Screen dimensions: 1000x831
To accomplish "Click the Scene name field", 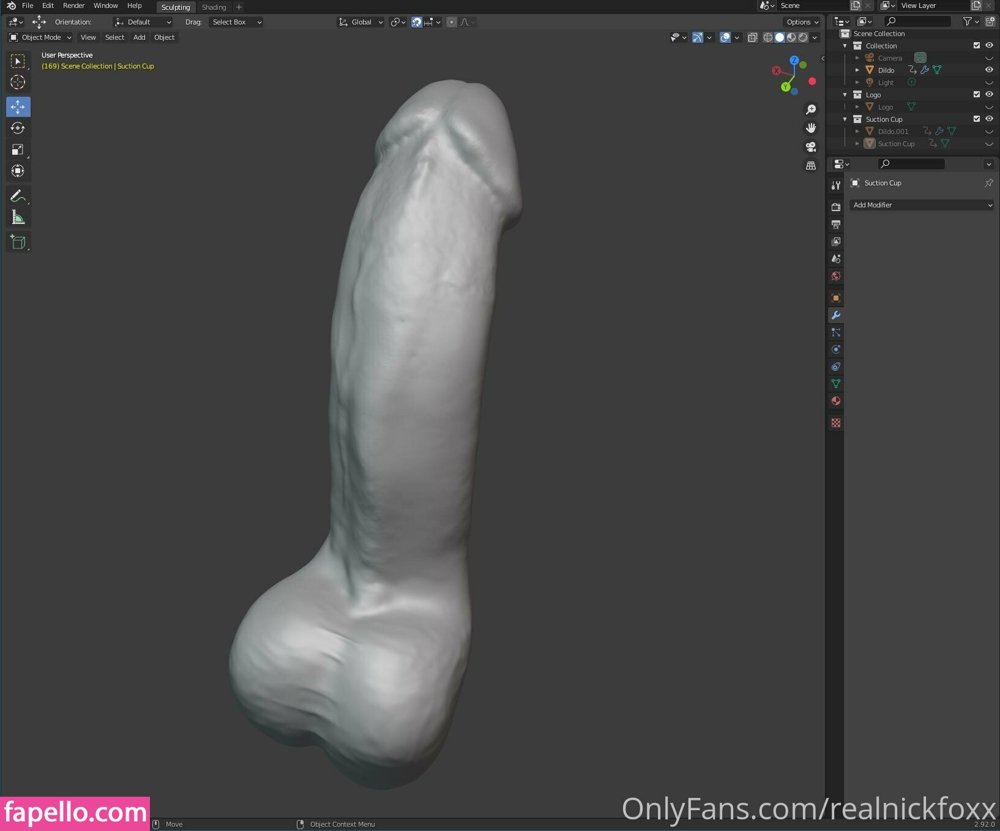I will (812, 6).
